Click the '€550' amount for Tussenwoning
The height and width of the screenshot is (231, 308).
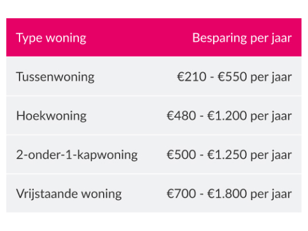pyautogui.click(x=232, y=77)
